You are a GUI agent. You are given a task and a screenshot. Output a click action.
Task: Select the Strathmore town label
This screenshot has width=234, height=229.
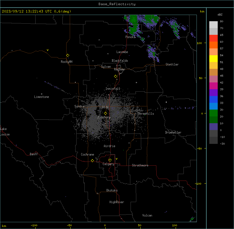(x=140, y=165)
